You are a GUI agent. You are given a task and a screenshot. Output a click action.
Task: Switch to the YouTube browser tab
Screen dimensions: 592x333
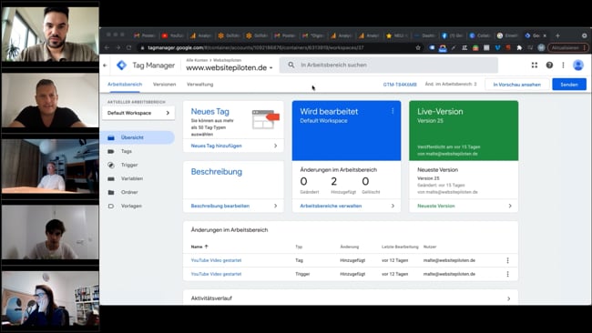[x=173, y=35]
